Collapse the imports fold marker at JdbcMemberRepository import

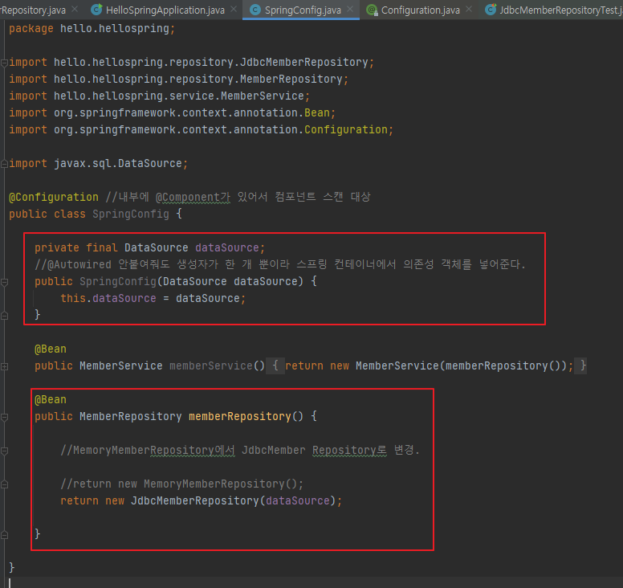click(4, 63)
